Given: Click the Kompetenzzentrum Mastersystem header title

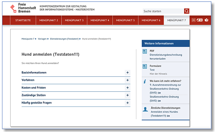Looking at the screenshot, I should pyautogui.click(x=67, y=8).
